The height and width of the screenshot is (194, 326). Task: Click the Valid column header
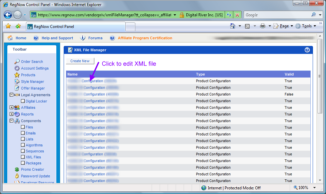pos(289,74)
